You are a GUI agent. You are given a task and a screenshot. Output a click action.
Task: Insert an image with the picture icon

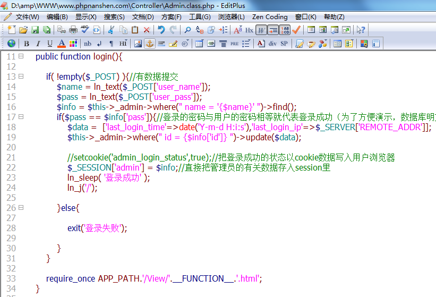tap(138, 44)
